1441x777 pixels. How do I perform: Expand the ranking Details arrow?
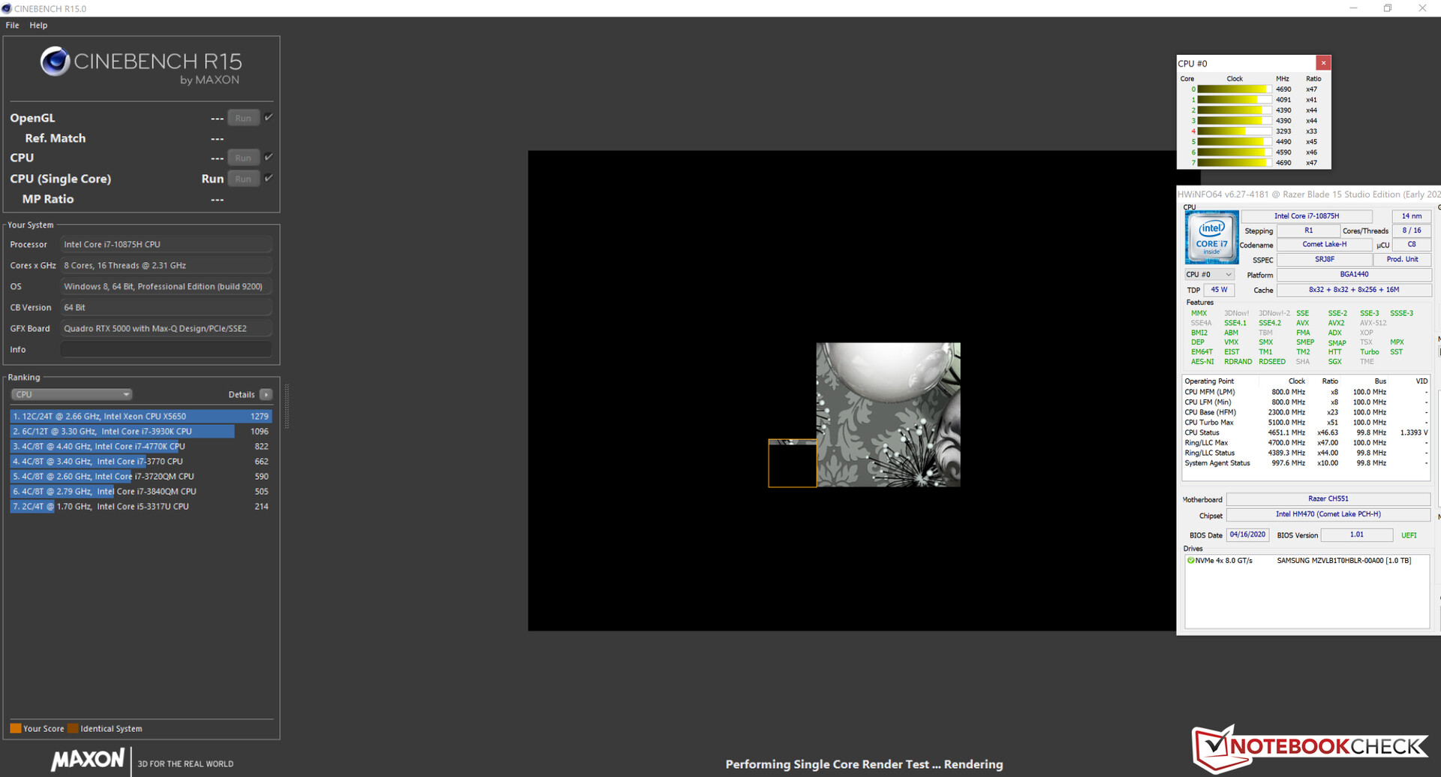(266, 394)
